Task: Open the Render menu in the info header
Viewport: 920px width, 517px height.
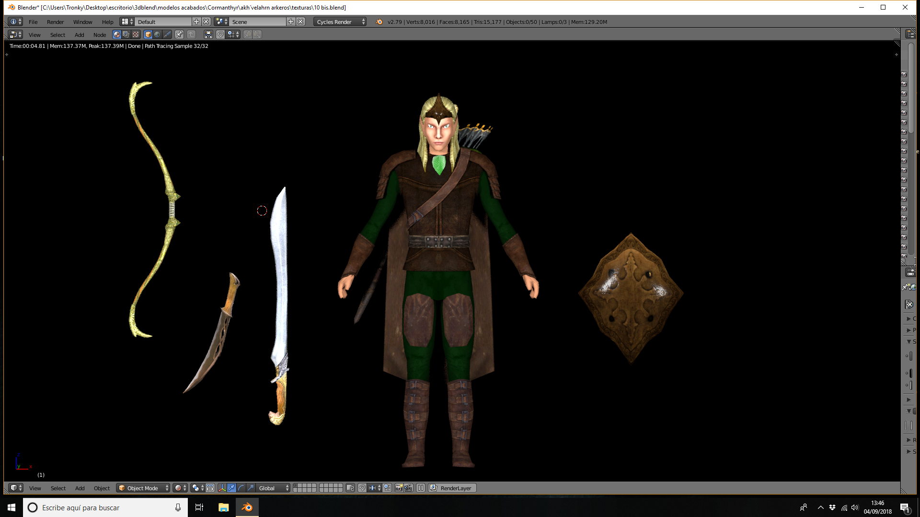Action: tap(55, 22)
